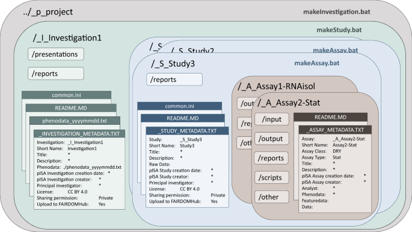412x232 pixels.
Task: Select the /_A_Assay1-RNAisol folder title
Action: point(277,86)
